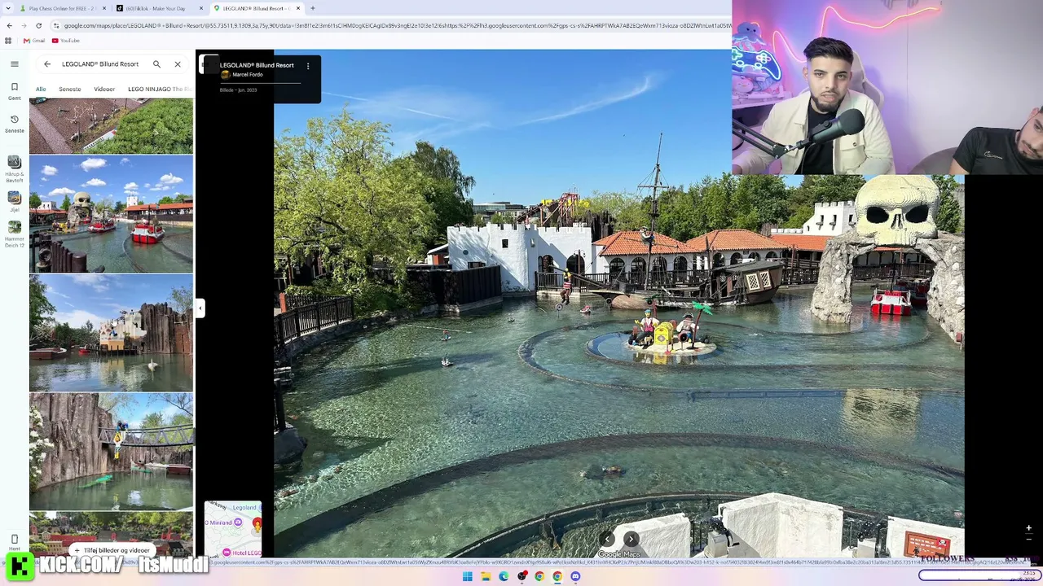Open the apps grid in bookmarks bar
This screenshot has width=1043, height=586.
click(x=8, y=41)
